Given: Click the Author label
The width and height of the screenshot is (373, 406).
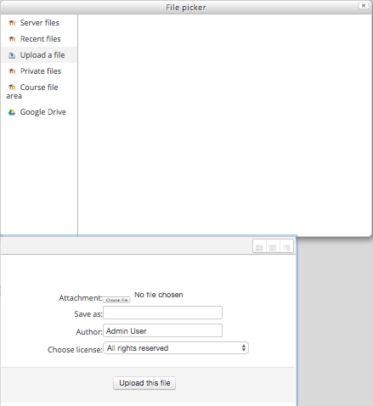Looking at the screenshot, I should point(89,332).
